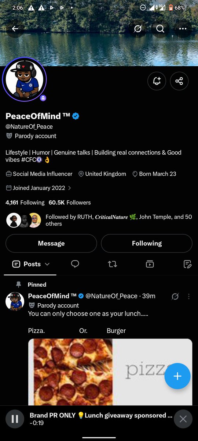Tap the search magnifier icon
The image size is (198, 441).
pyautogui.click(x=160, y=29)
